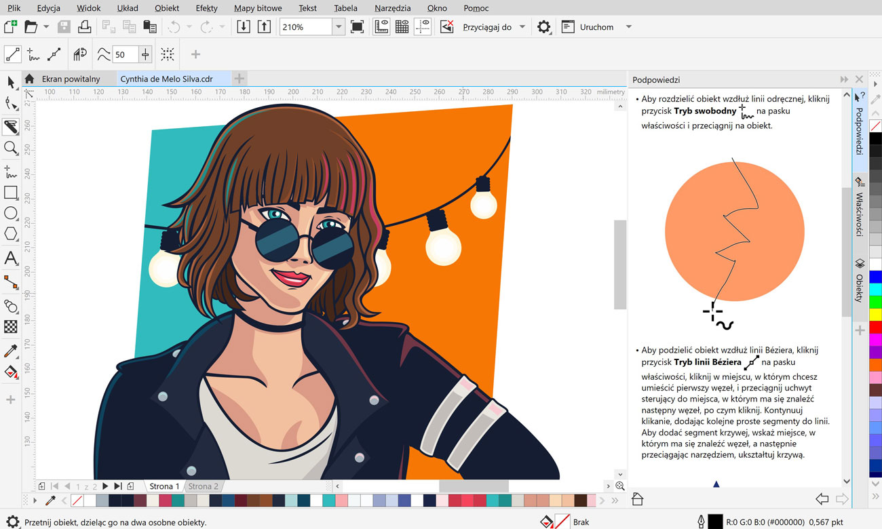Go to the next page arrow

105,486
